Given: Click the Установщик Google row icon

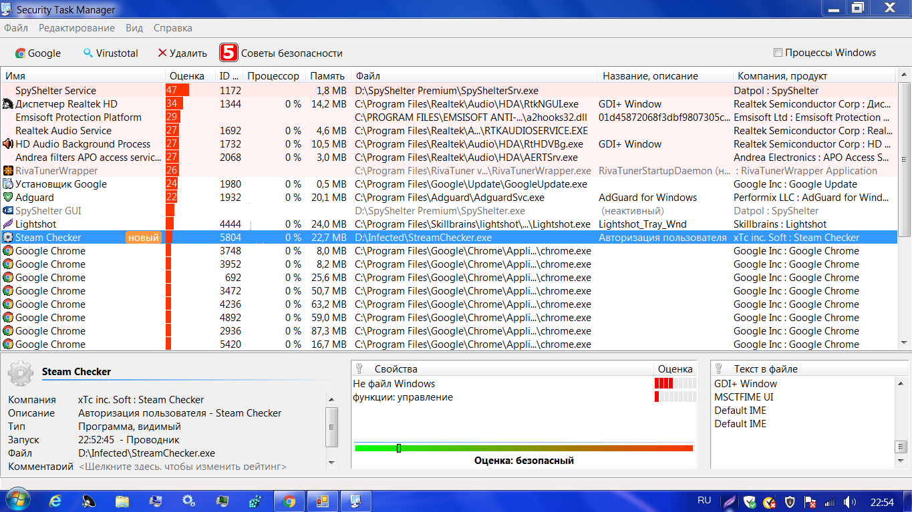Looking at the screenshot, I should click(x=8, y=184).
